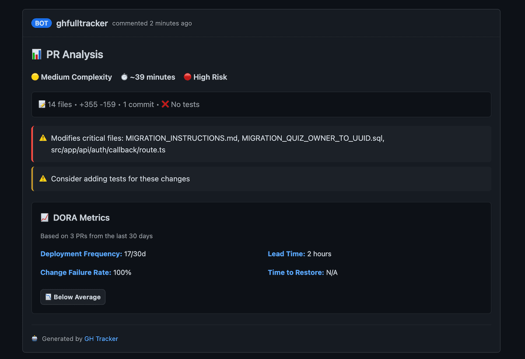
Task: Open the GH Tracker link
Action: pos(101,338)
